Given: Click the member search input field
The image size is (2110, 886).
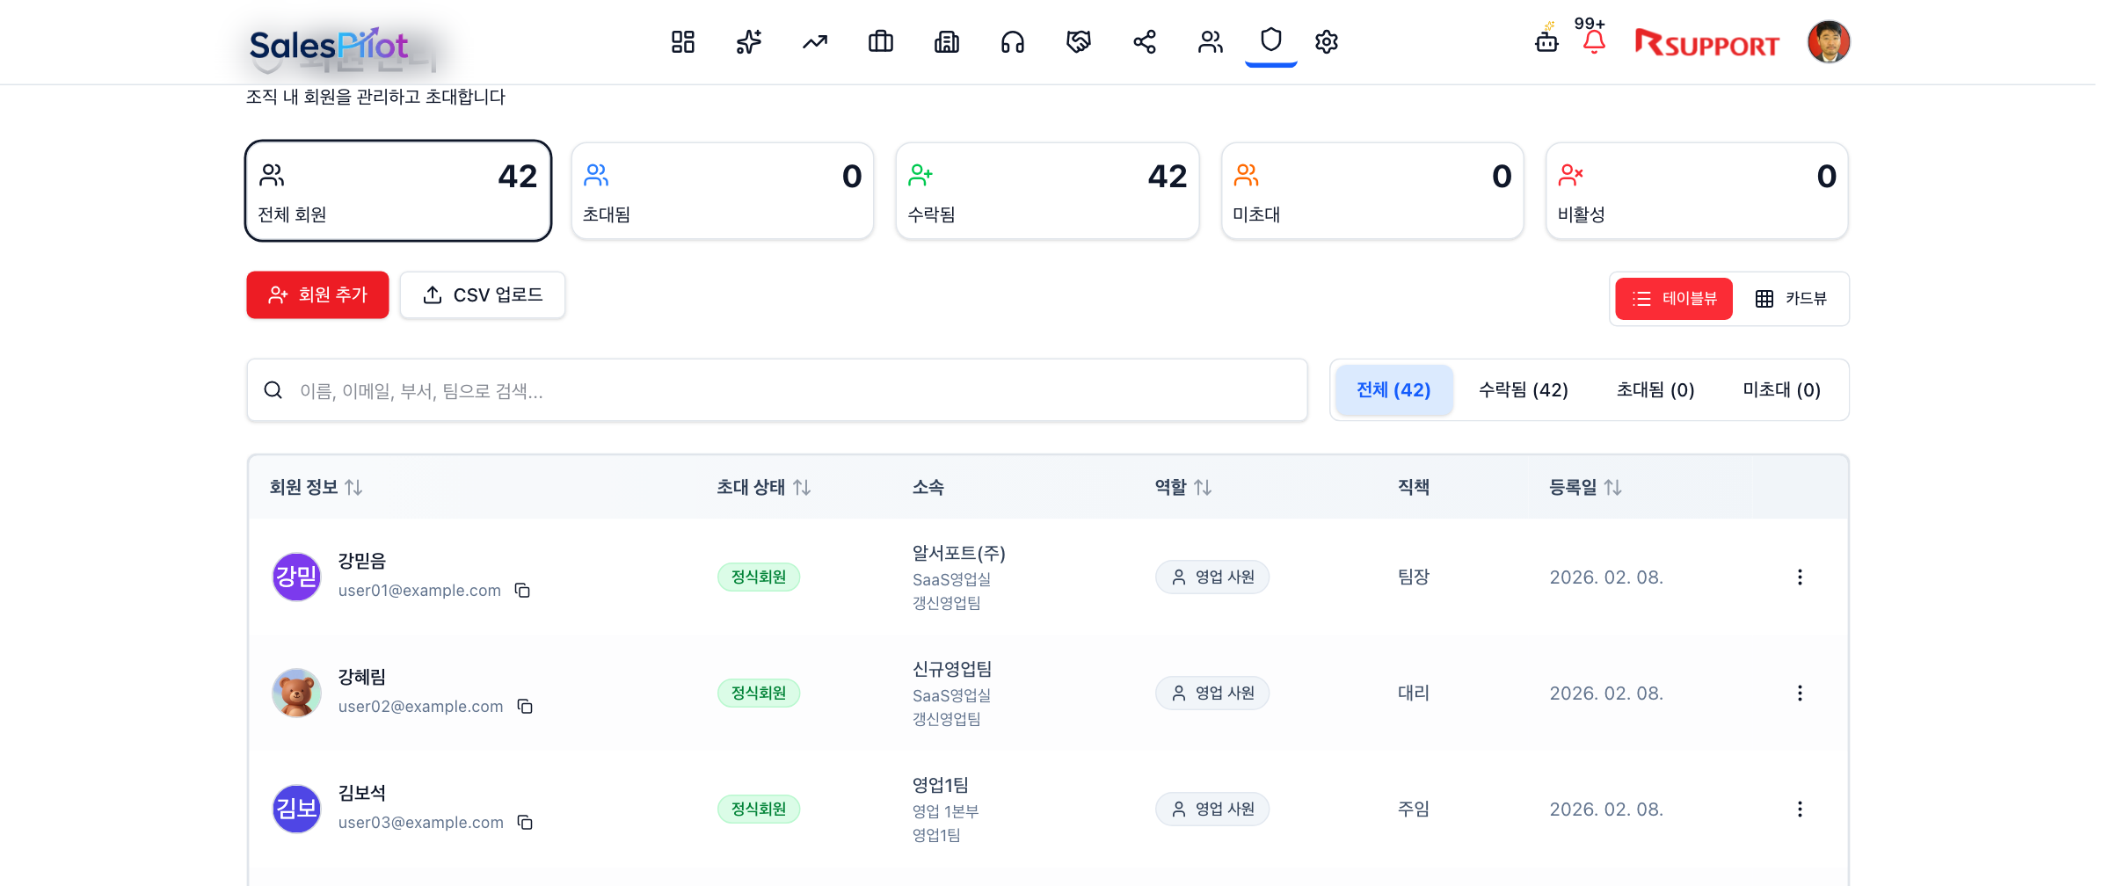Looking at the screenshot, I should (777, 390).
